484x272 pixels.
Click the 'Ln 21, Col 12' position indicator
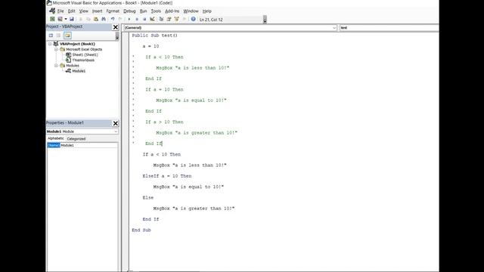[211, 20]
